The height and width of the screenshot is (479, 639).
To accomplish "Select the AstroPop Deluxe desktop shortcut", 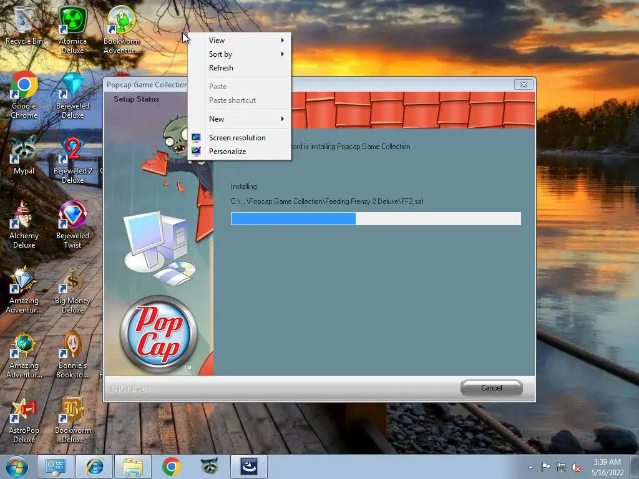I will click(24, 420).
